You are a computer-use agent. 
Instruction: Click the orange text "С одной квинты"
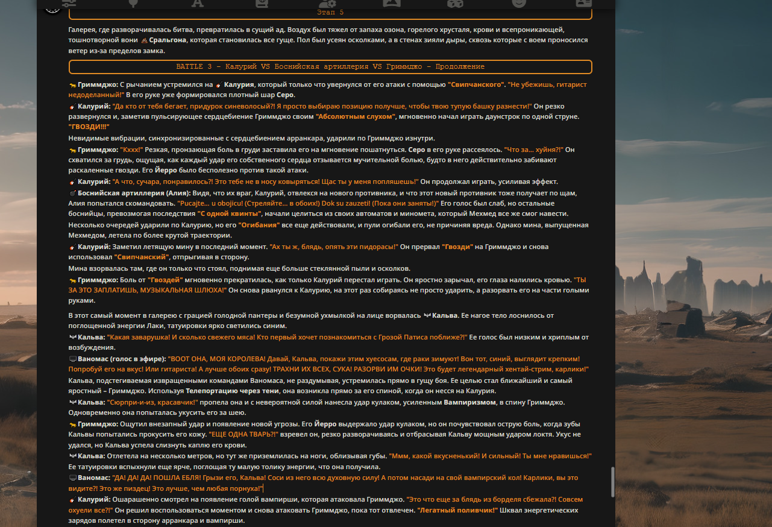229,214
